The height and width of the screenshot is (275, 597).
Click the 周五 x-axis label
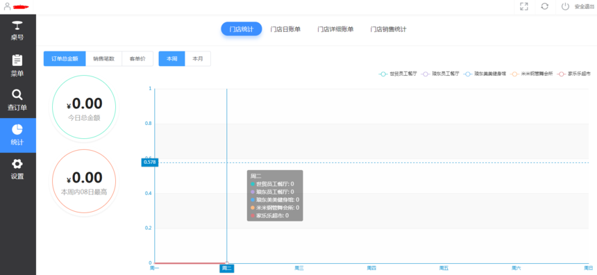(x=444, y=268)
